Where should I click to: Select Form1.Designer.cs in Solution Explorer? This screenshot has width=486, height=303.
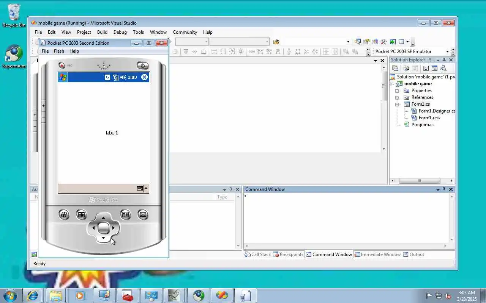(x=436, y=111)
